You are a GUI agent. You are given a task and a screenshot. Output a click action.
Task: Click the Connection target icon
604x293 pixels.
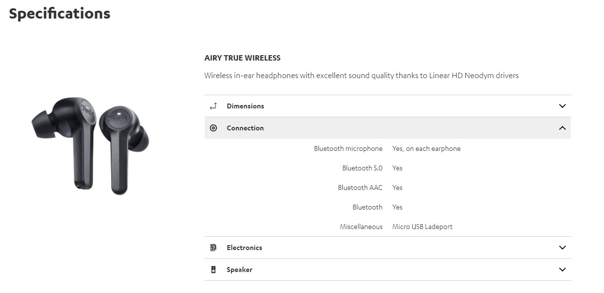[x=213, y=128]
